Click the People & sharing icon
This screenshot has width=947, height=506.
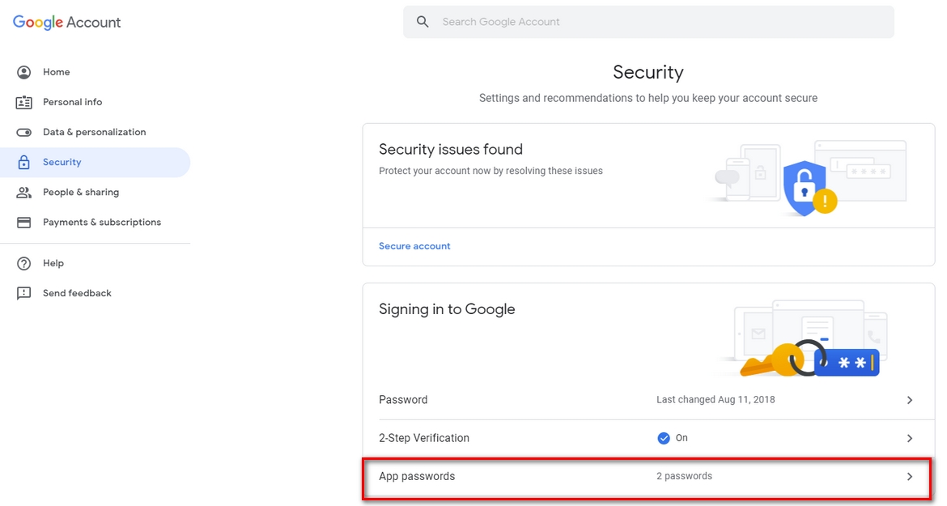coord(24,192)
